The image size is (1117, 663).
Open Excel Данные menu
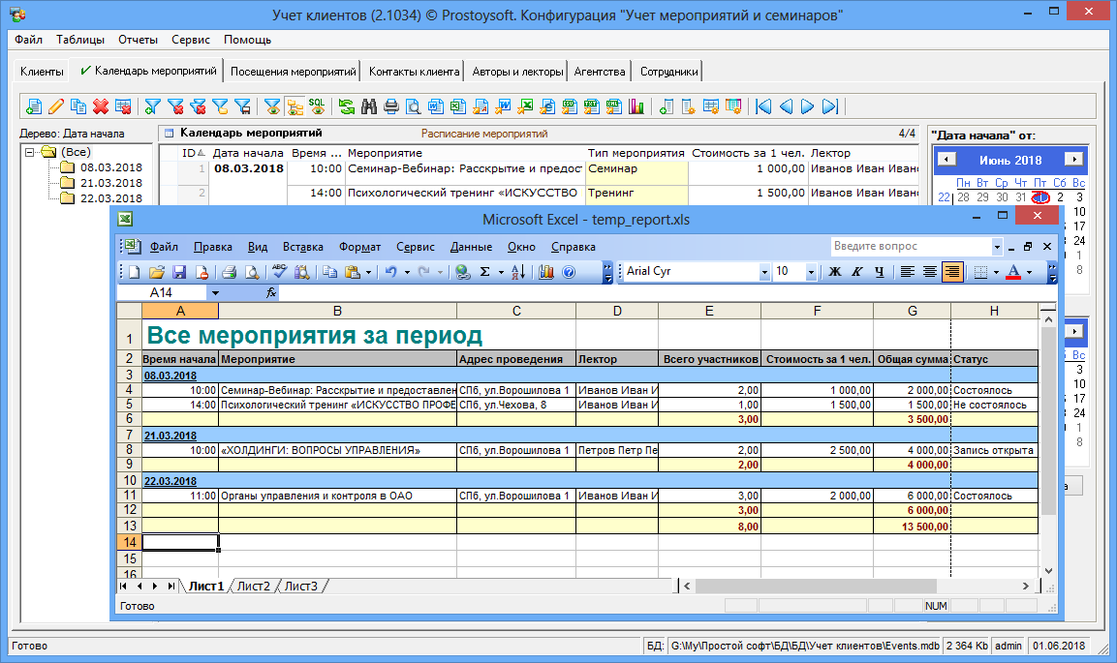coord(471,247)
